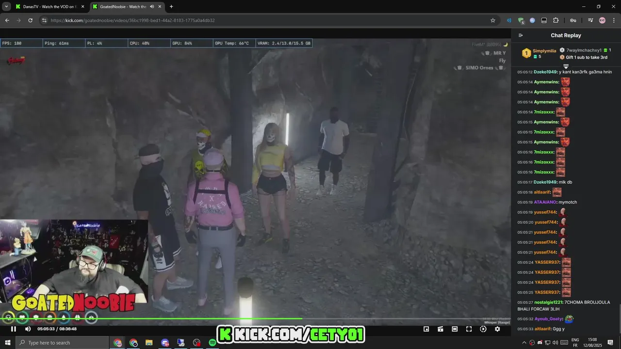621x349 pixels.
Task: Toggle theater mode in the player
Action: [455, 329]
